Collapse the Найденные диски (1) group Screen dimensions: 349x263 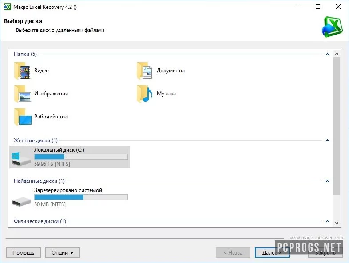(x=327, y=181)
